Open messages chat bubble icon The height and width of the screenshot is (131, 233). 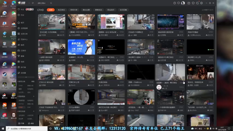[x=197, y=3]
